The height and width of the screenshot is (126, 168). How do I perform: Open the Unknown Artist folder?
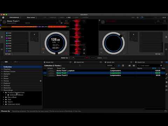[14, 104]
